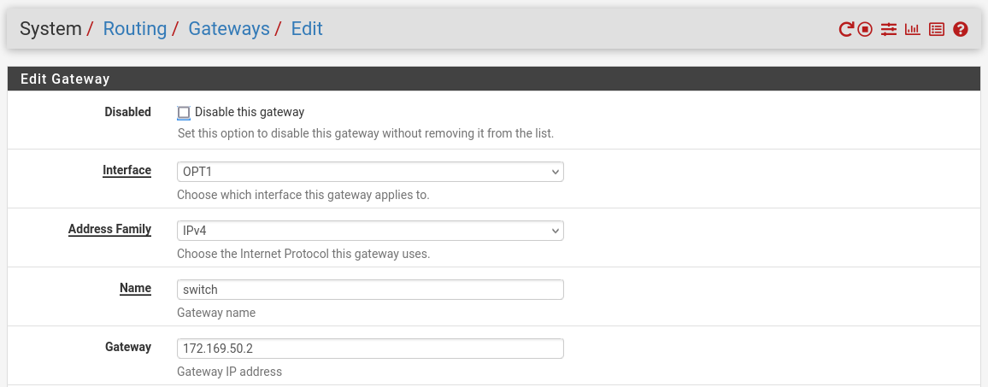Click the bold Gateway field label
Viewport: 988px width, 387px height.
coord(128,348)
